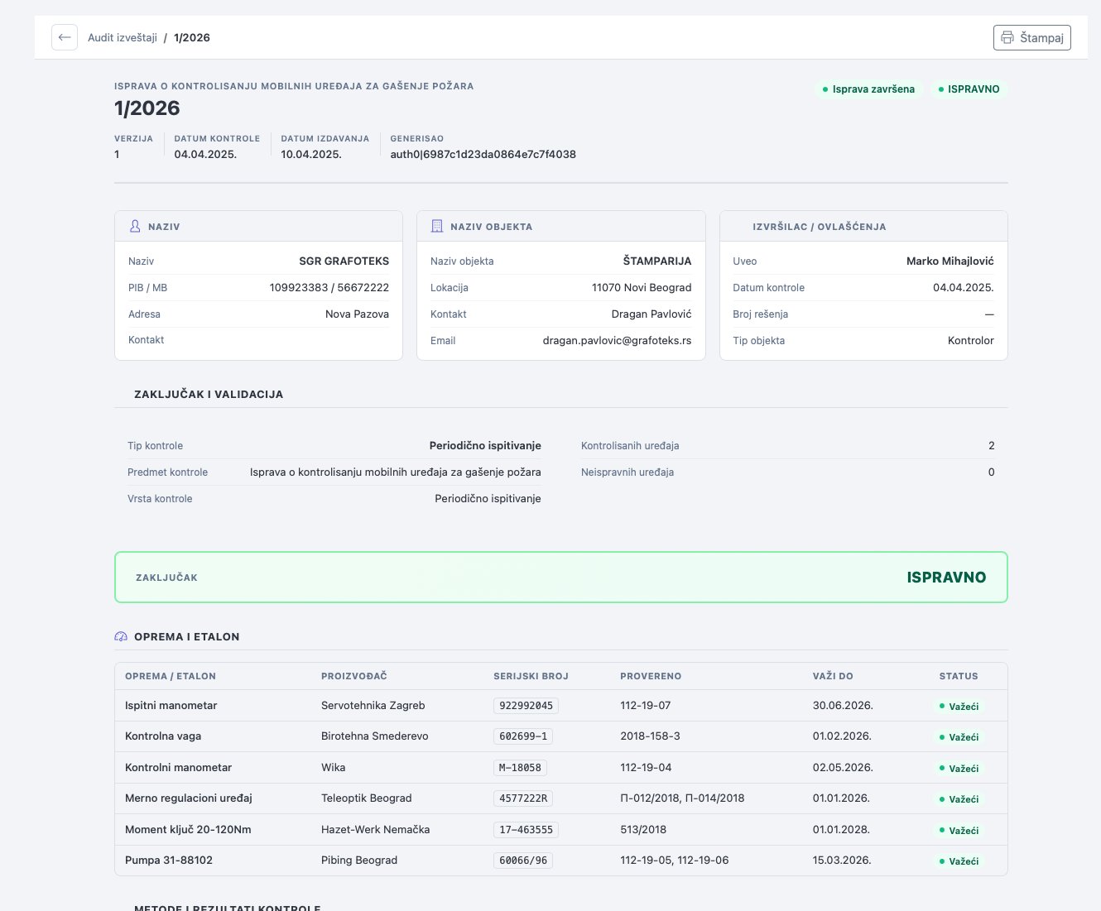Click the email dragan.pavlovic@grafoteks.rs
Screen dimensions: 1101x911
click(x=617, y=340)
